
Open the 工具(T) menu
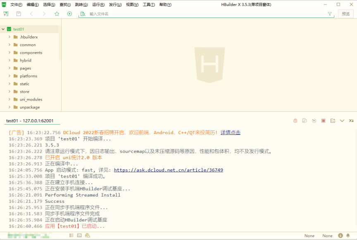(149, 5)
